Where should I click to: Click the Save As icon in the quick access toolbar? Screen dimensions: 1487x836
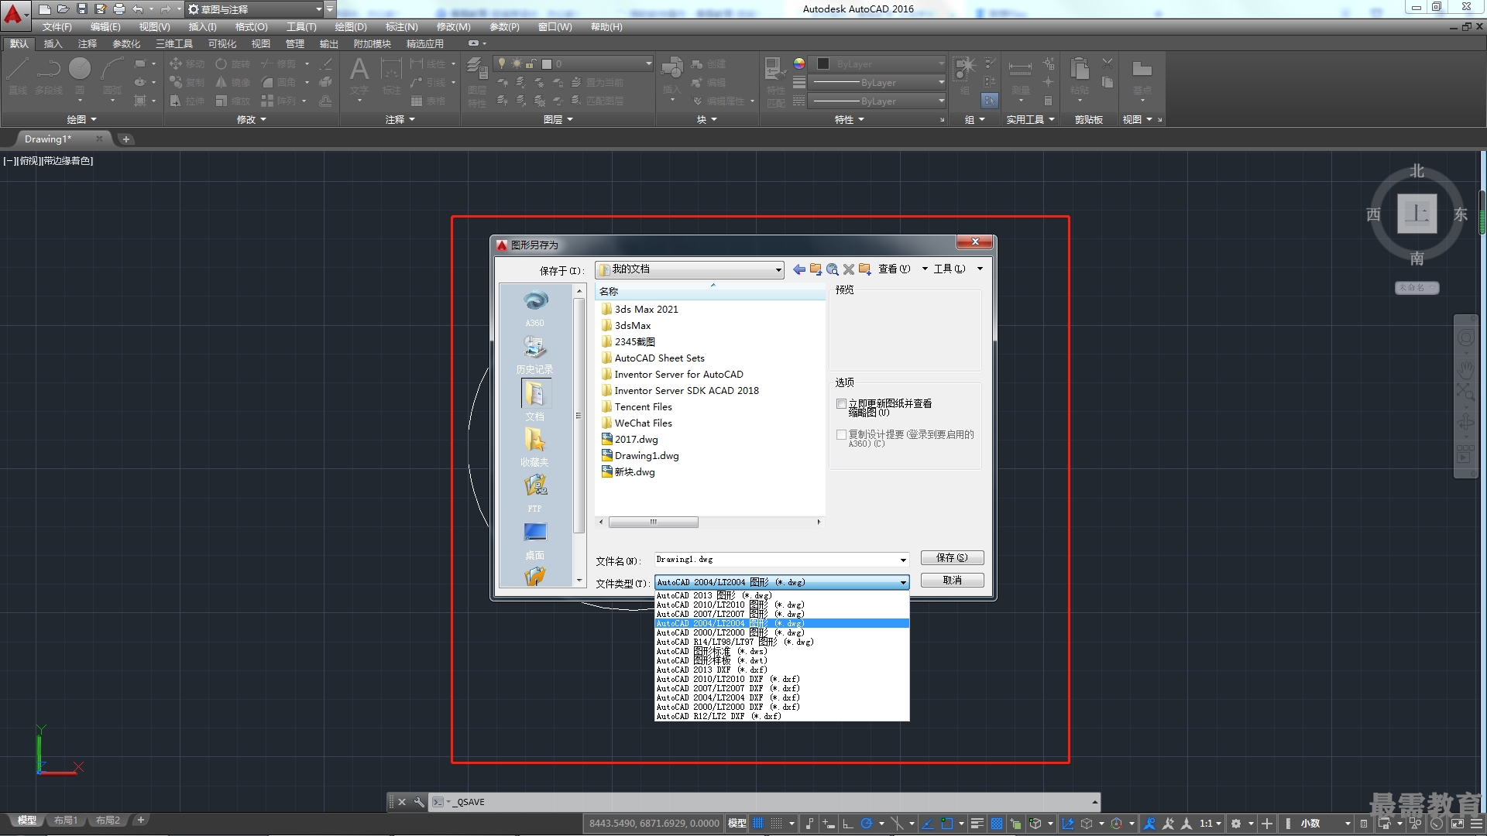tap(101, 9)
